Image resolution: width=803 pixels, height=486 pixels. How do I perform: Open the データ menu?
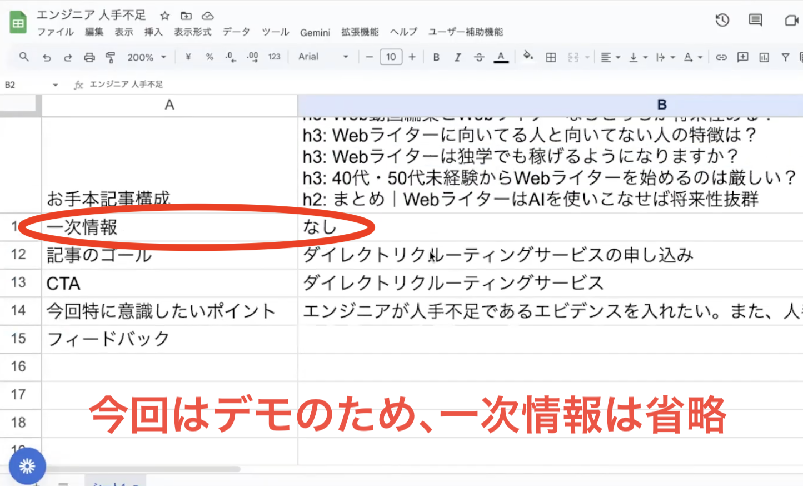pyautogui.click(x=236, y=32)
